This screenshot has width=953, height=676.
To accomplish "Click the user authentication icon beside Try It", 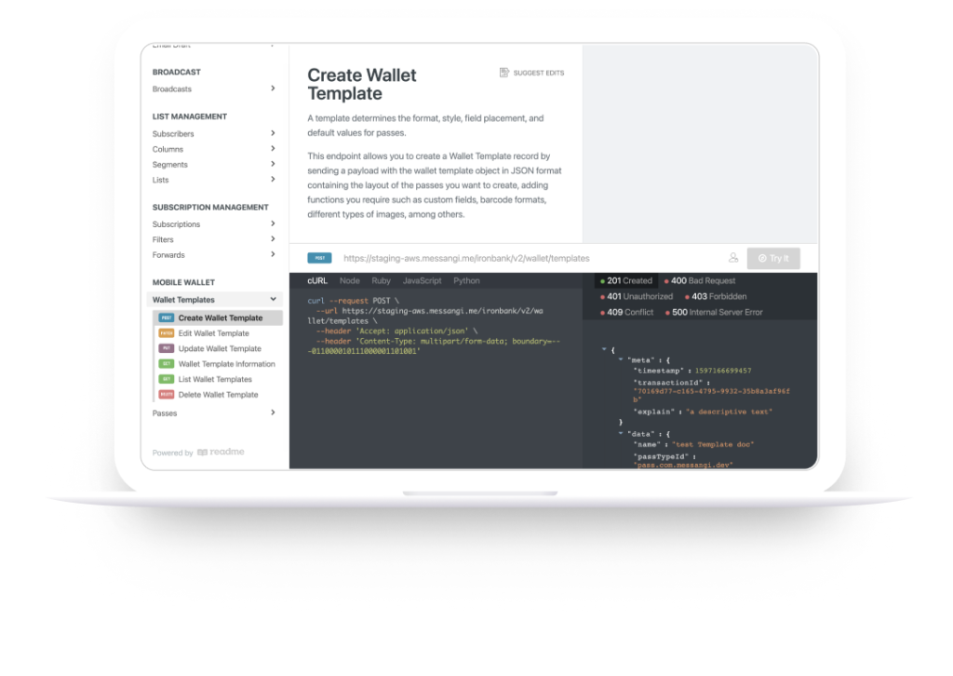I will (733, 258).
